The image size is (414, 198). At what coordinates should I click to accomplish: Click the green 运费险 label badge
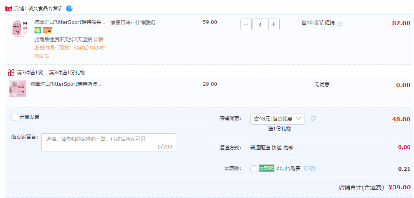pyautogui.click(x=267, y=168)
